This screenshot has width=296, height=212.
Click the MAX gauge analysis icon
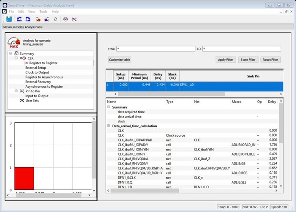point(14,42)
